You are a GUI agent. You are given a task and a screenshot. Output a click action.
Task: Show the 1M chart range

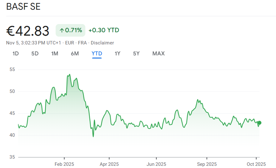55,53
